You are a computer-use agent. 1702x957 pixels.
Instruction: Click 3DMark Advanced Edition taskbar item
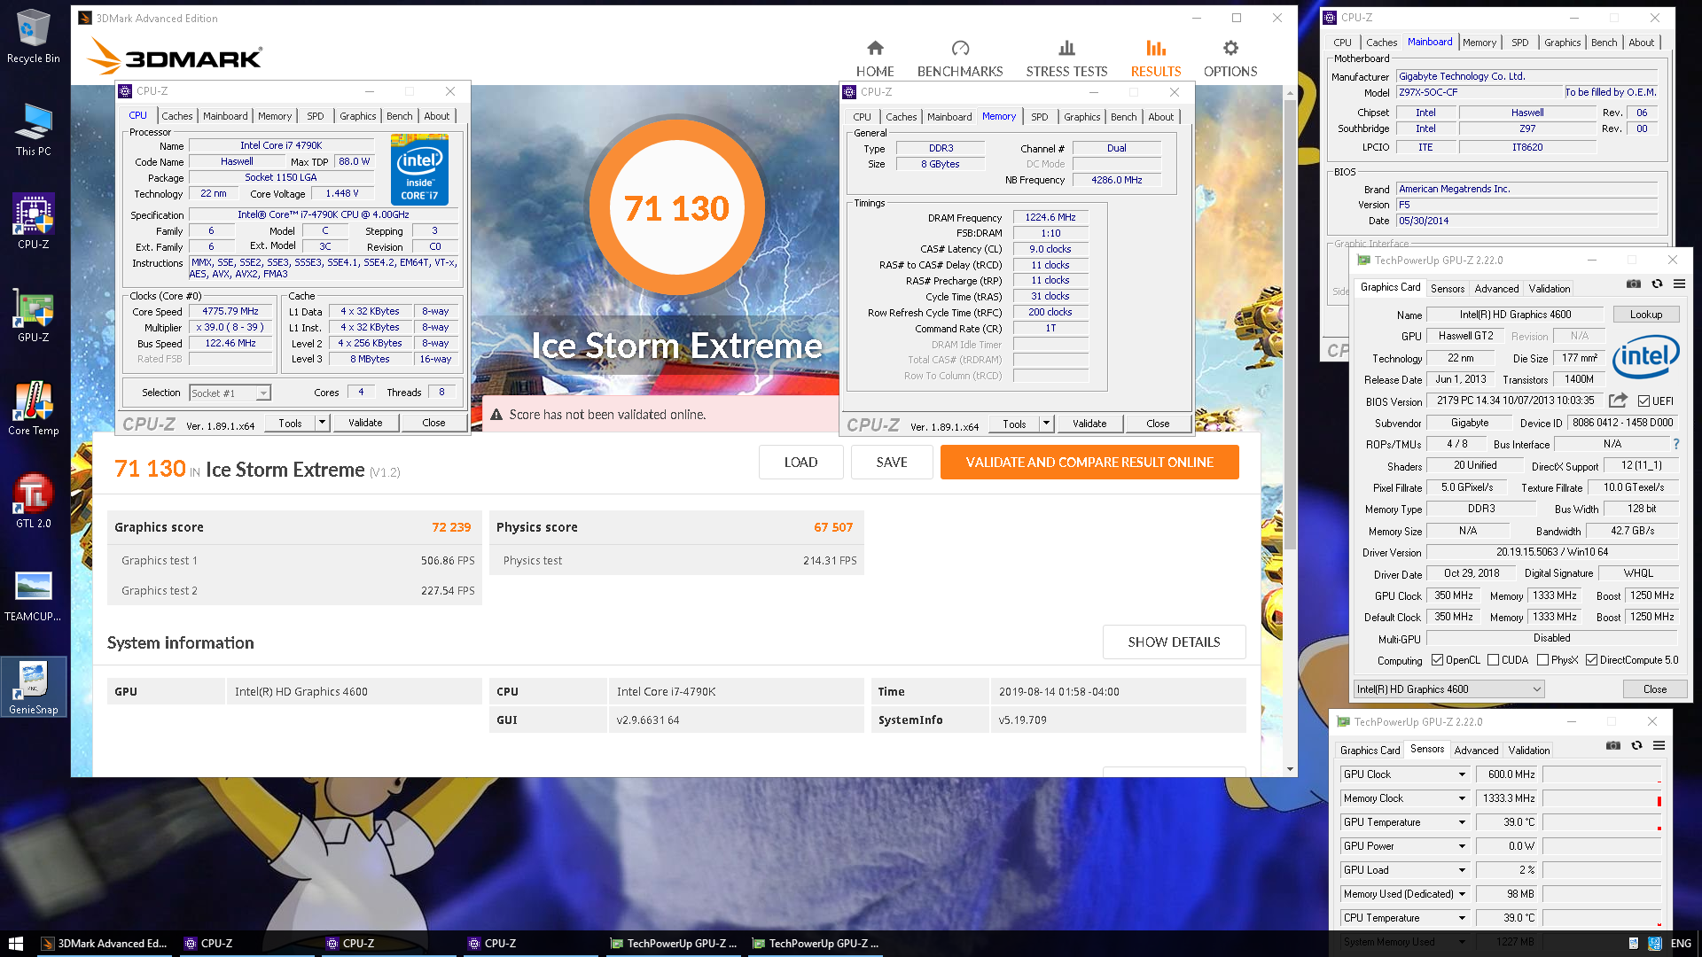click(x=105, y=943)
